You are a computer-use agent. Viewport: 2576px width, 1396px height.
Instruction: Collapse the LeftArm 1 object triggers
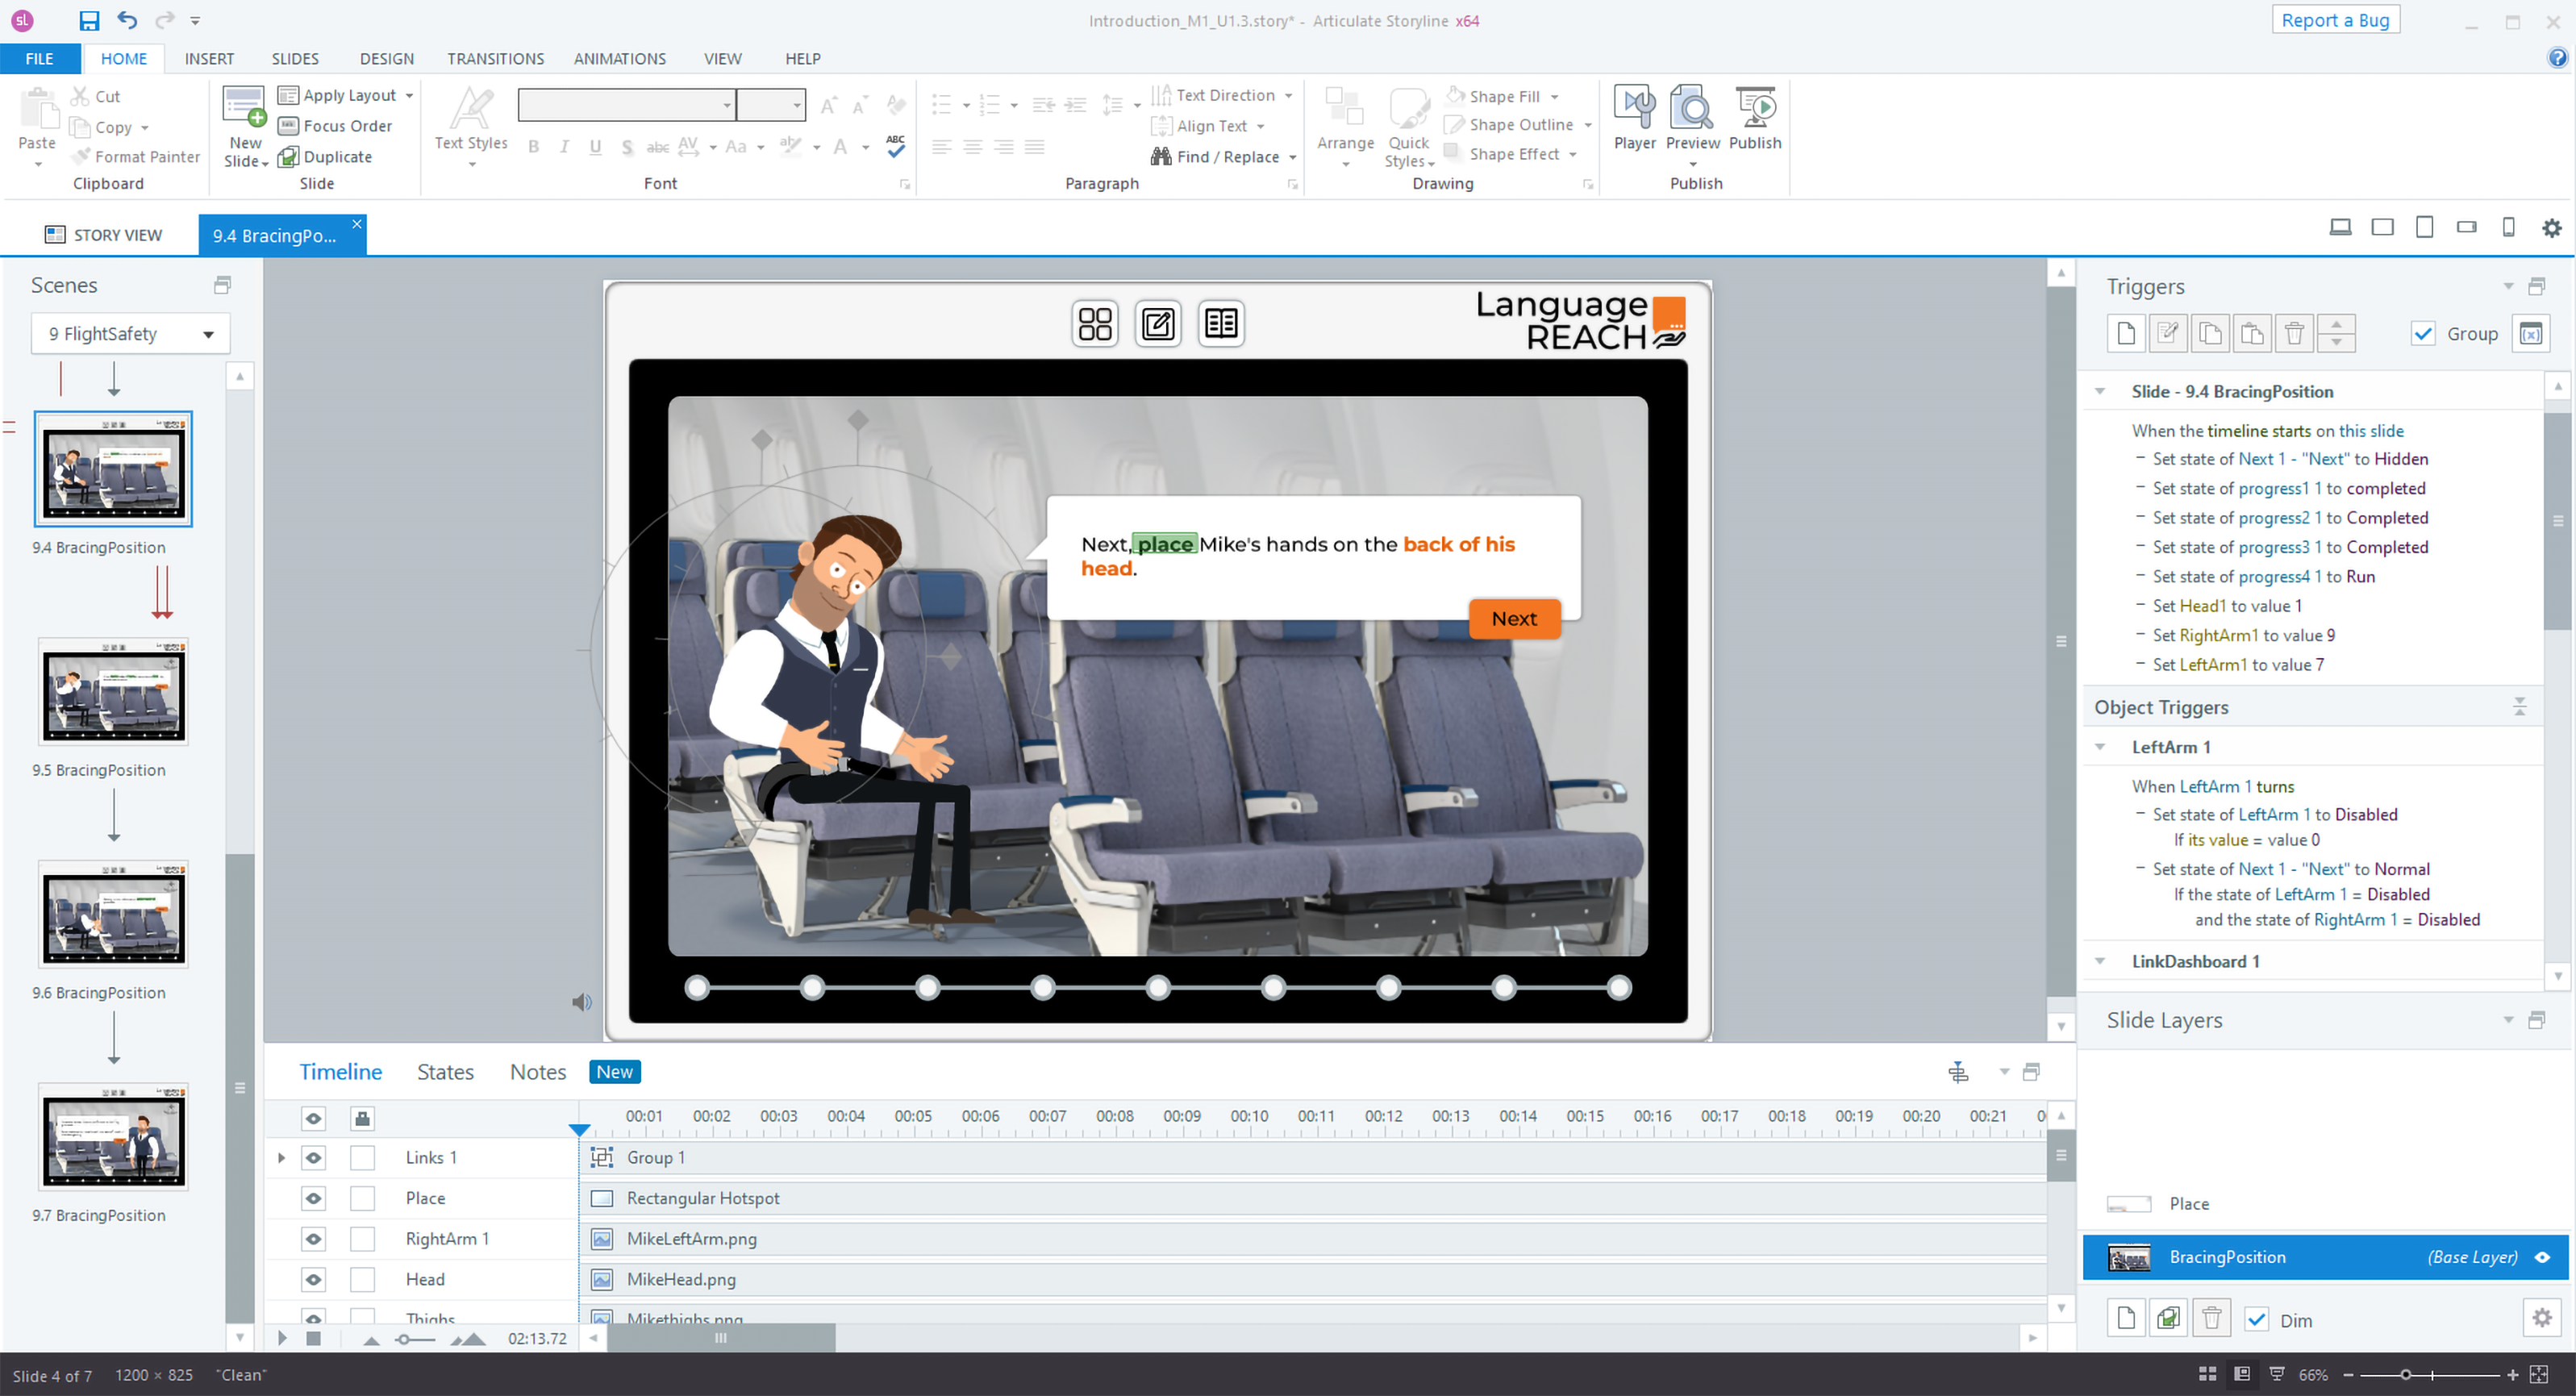pyautogui.click(x=2100, y=747)
